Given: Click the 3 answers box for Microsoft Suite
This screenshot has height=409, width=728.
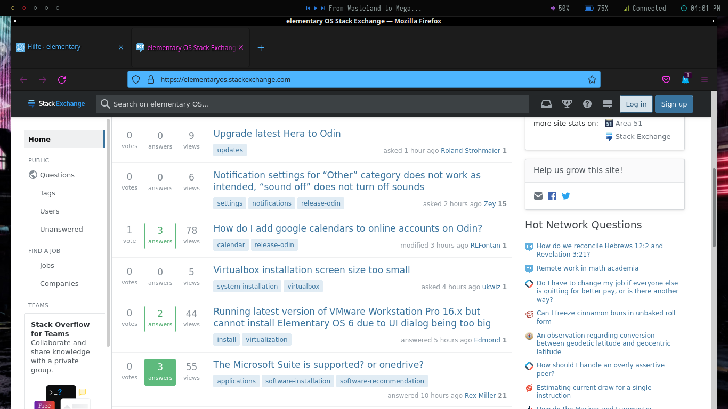Looking at the screenshot, I should [x=160, y=372].
